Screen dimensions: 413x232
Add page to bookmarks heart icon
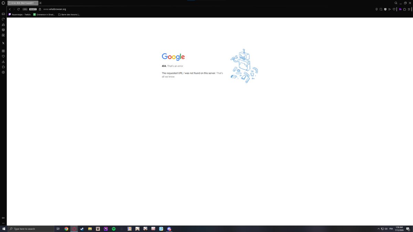coord(394,9)
